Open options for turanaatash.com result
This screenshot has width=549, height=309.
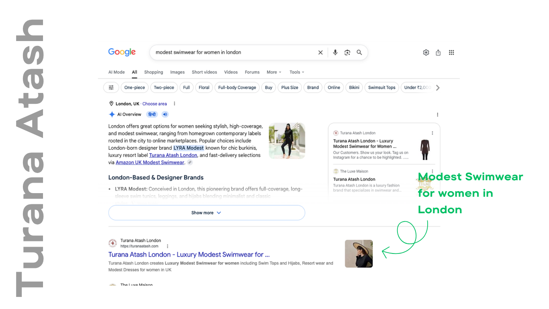[168, 246]
